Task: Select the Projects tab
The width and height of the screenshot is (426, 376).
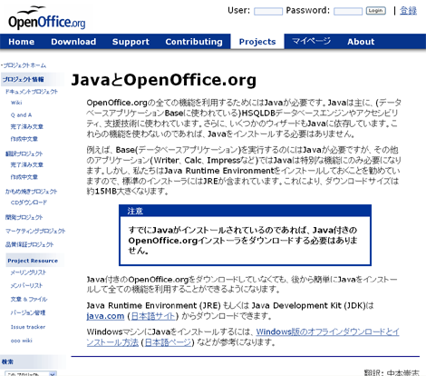Action: click(257, 42)
